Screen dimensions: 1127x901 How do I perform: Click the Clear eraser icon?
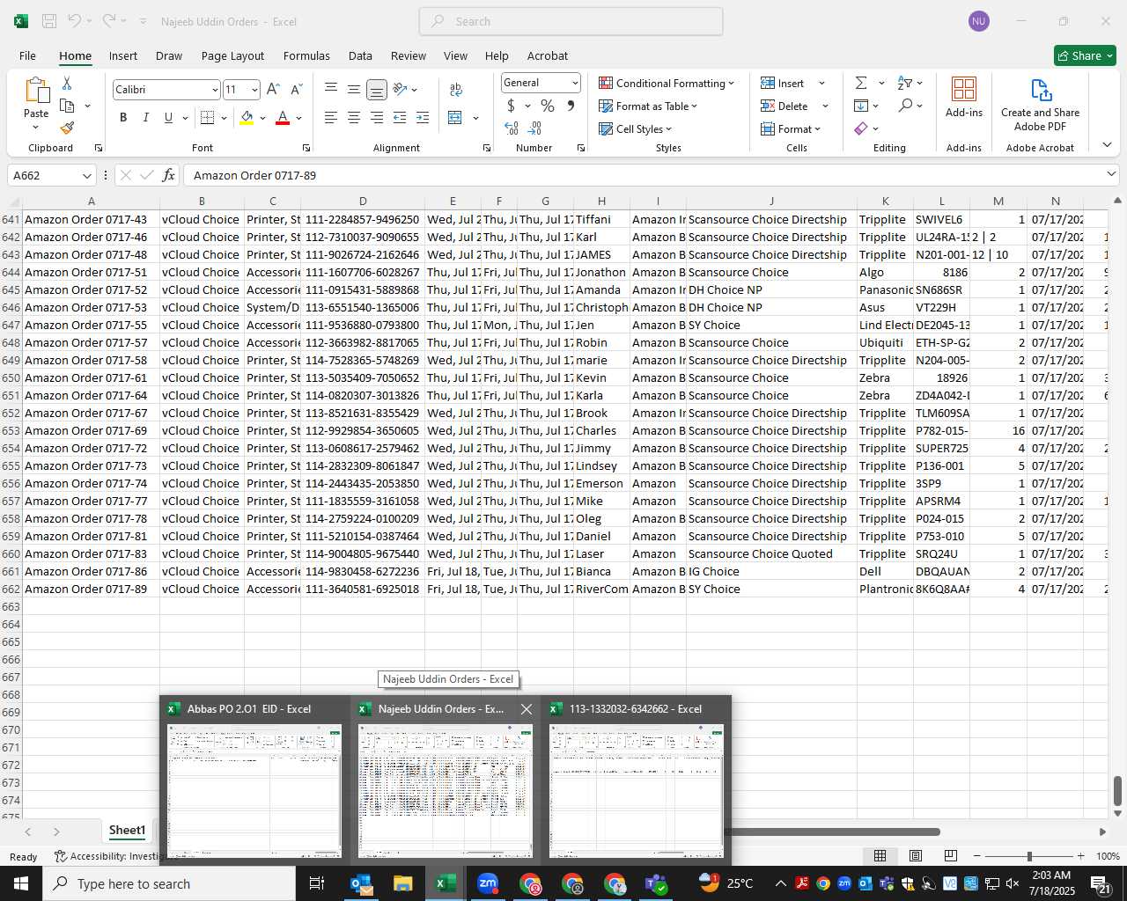tap(861, 128)
